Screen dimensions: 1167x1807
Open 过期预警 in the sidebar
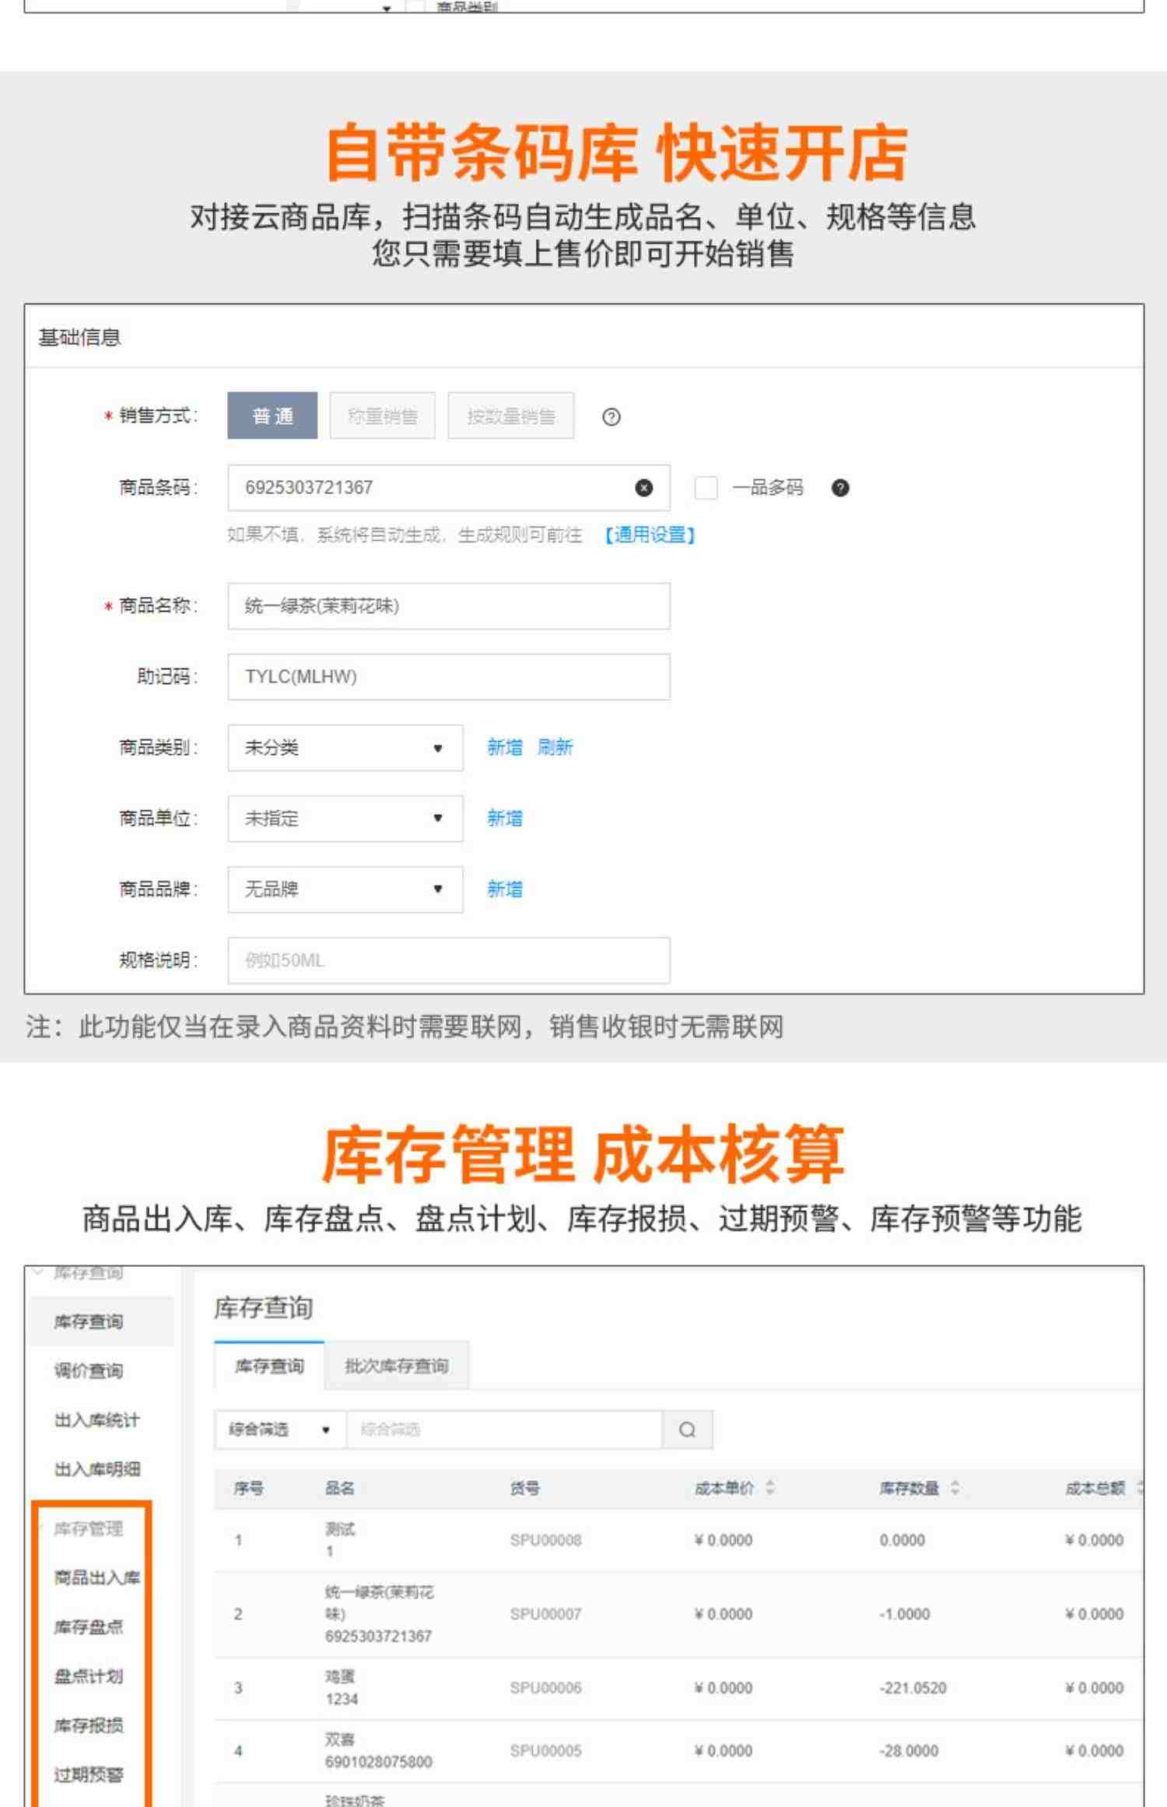(x=89, y=1774)
